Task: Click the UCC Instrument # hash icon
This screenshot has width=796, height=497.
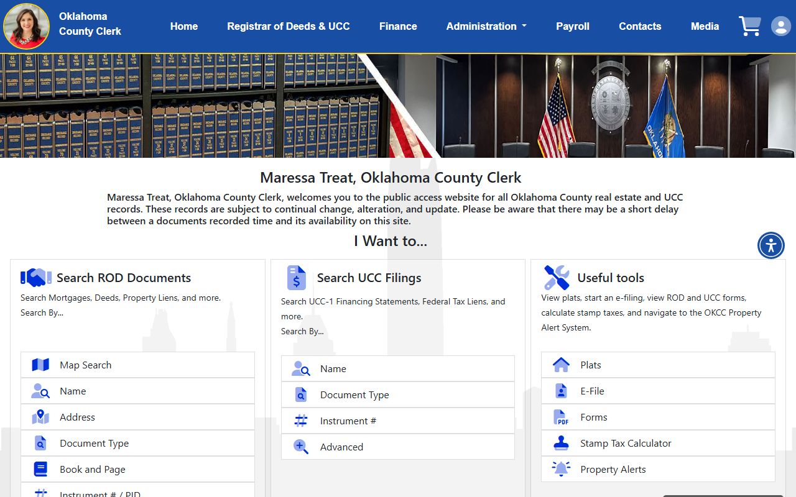Action: (x=301, y=421)
